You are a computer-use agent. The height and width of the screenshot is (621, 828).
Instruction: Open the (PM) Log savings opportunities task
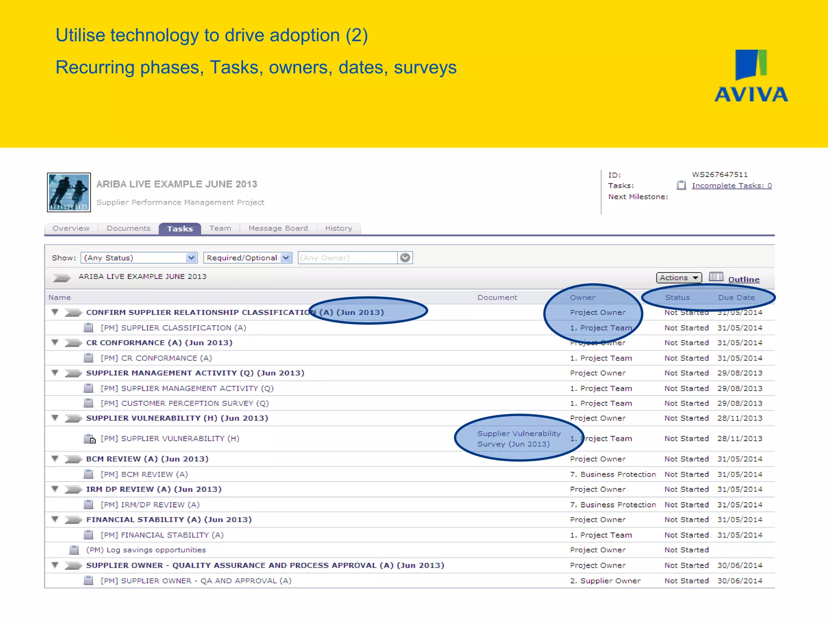(146, 550)
